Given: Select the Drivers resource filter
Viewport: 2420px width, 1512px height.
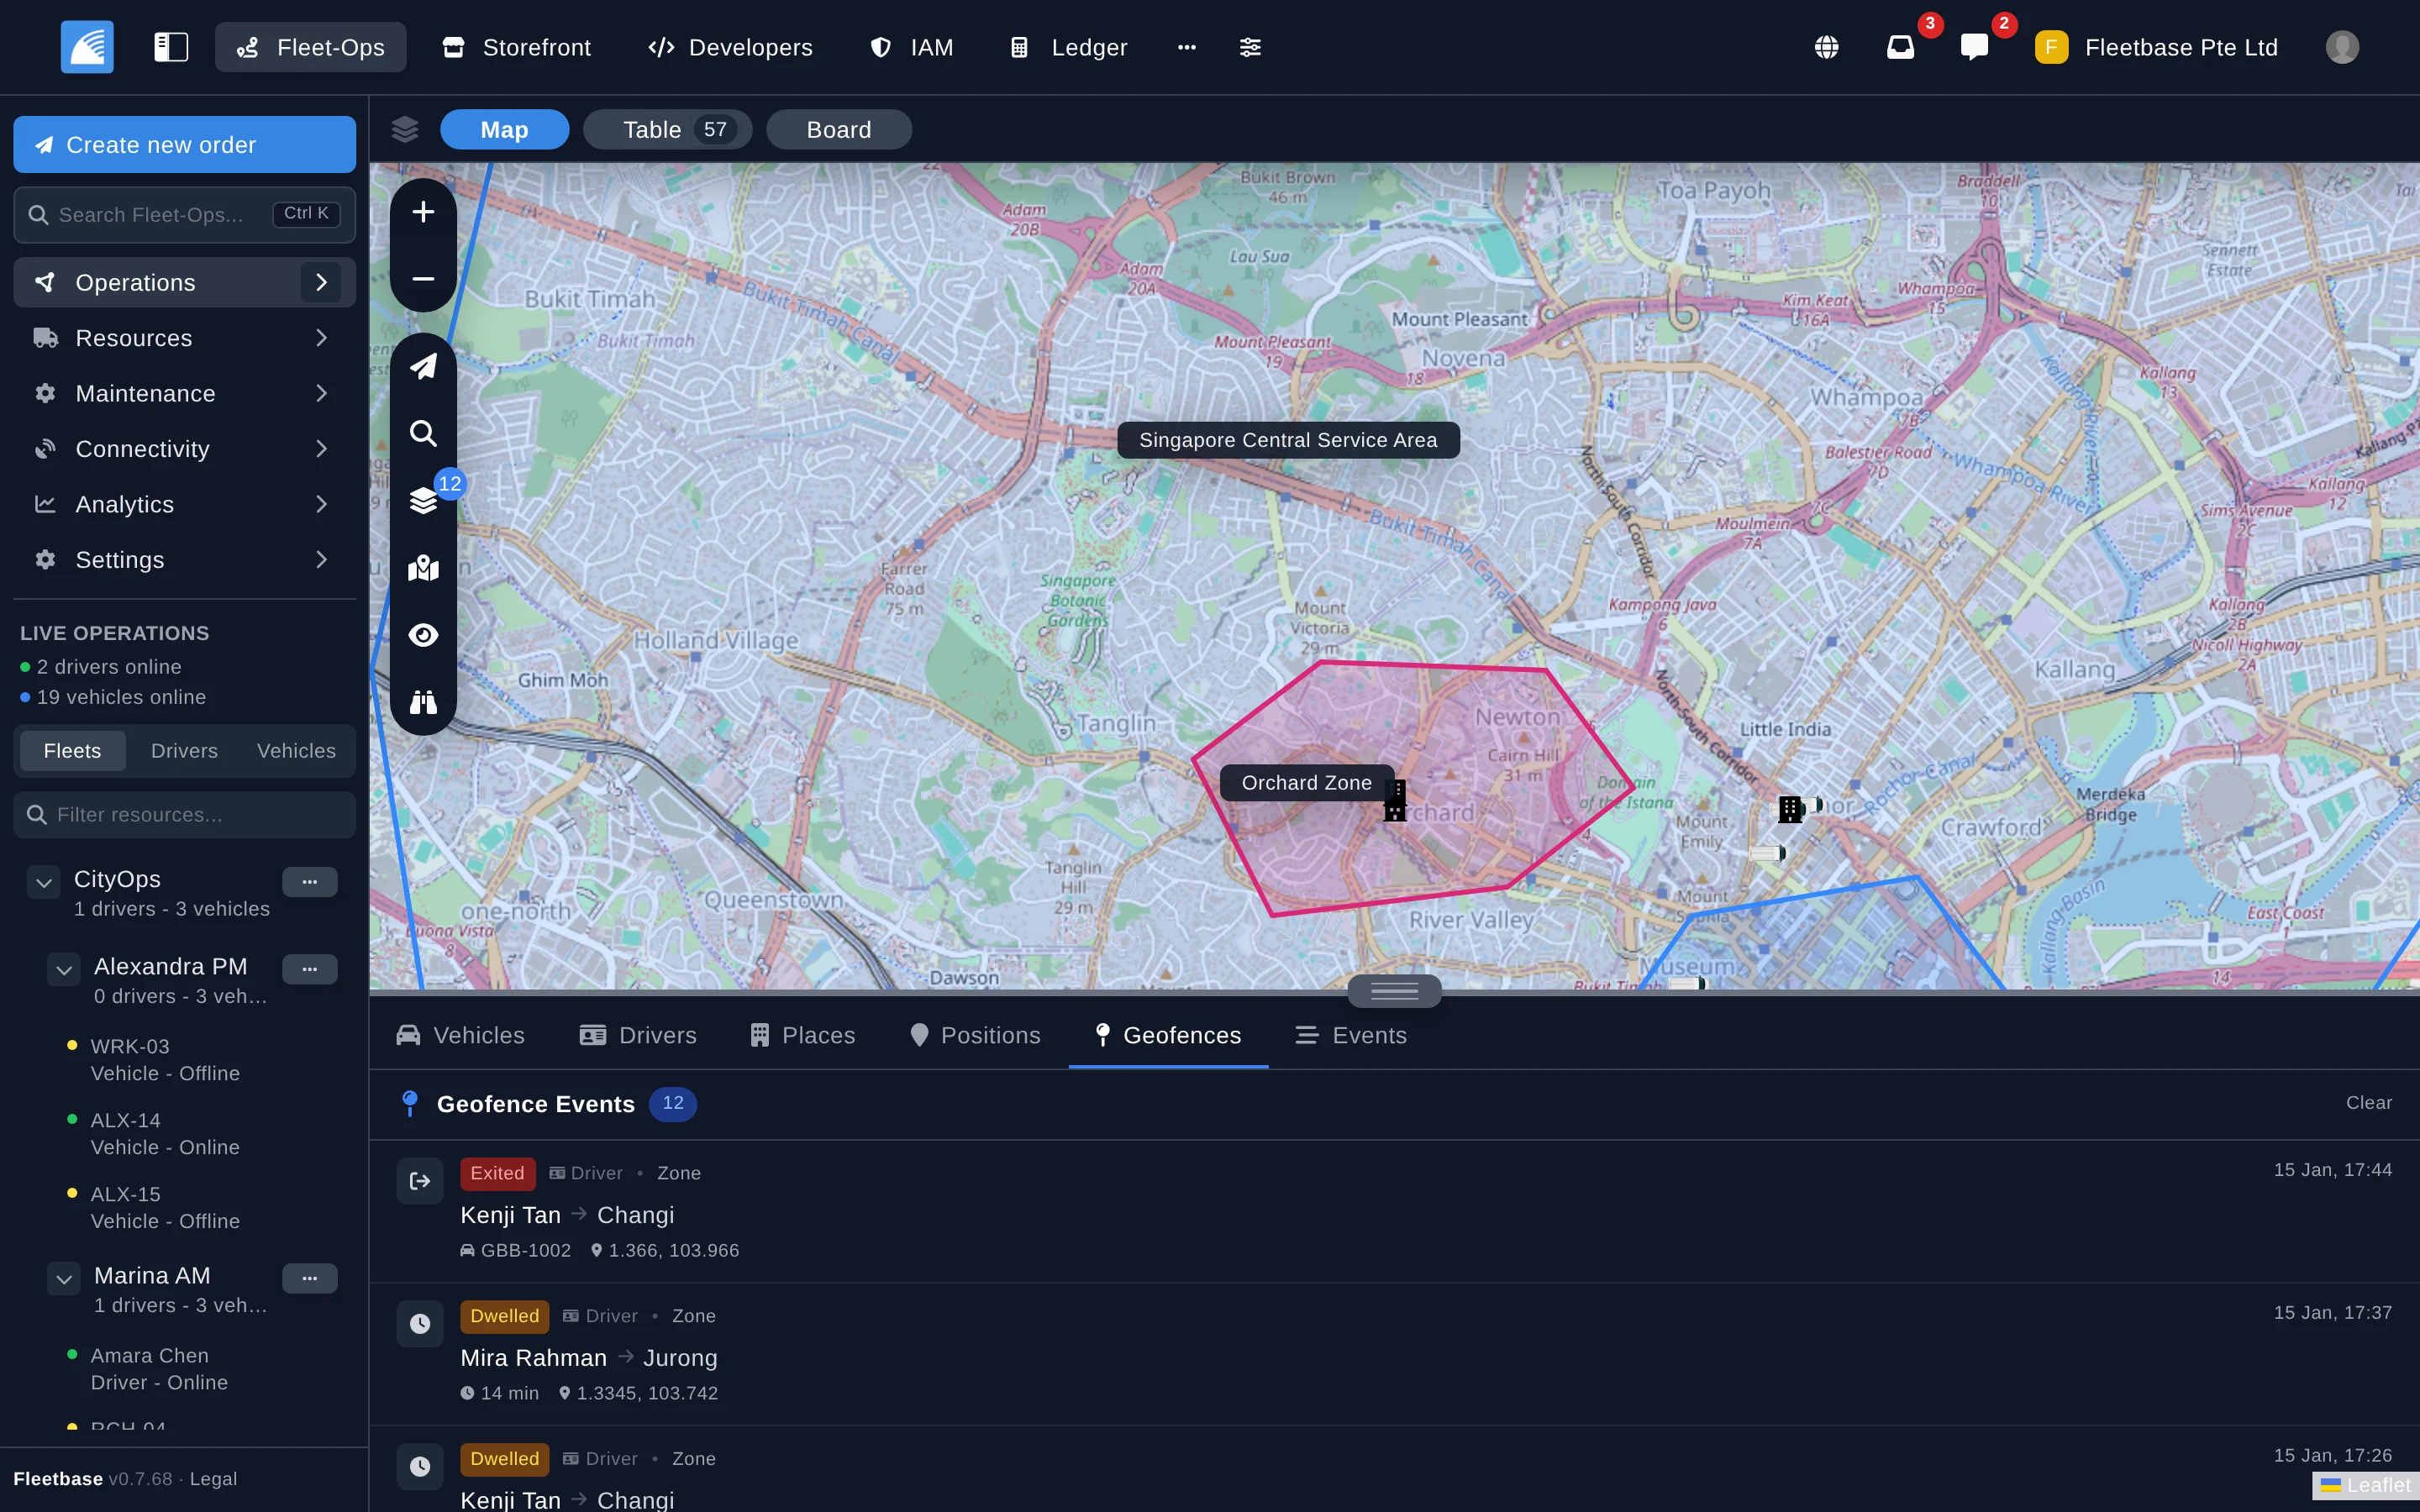Looking at the screenshot, I should (184, 751).
